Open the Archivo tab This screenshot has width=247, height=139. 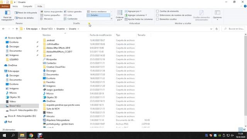(x=5, y=6)
